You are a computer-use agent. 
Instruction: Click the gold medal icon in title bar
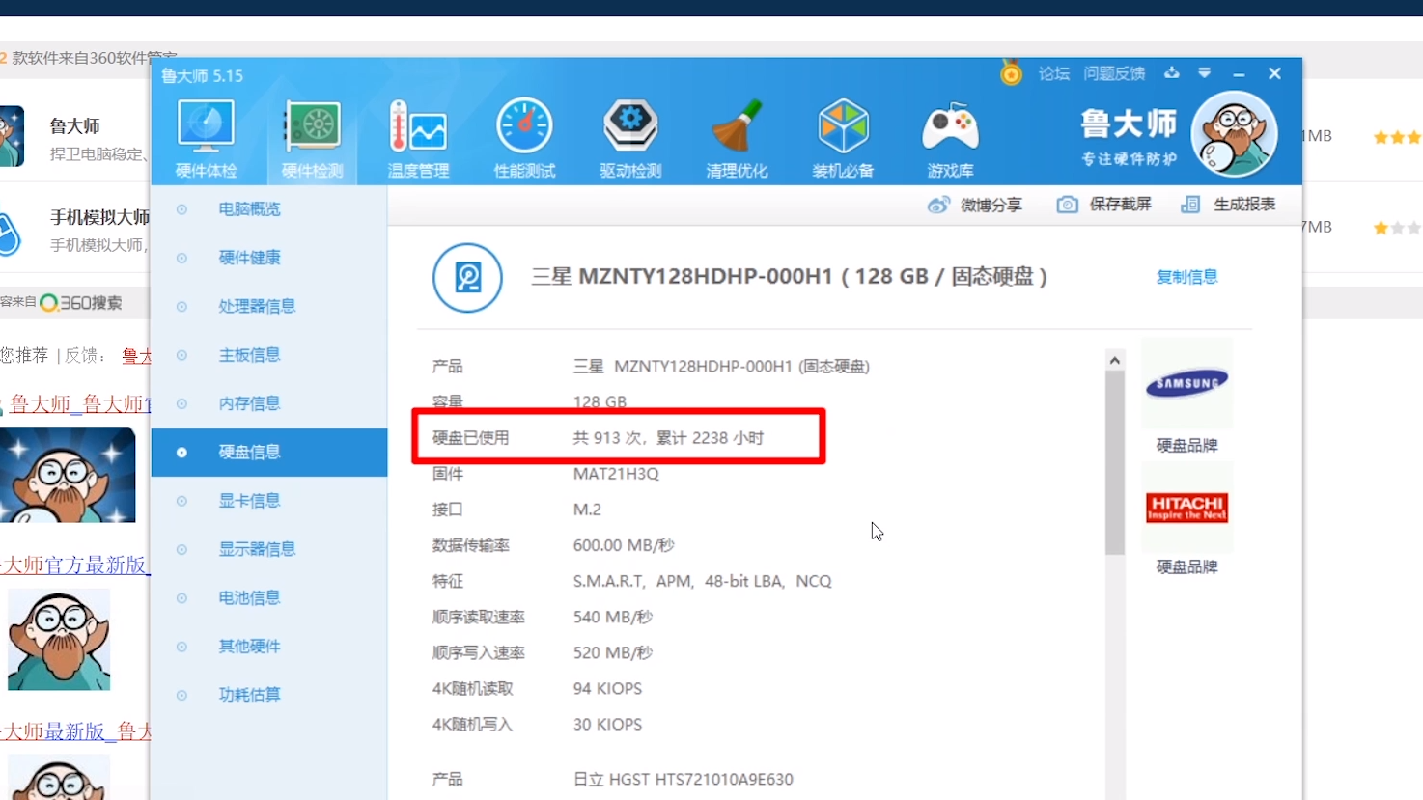(x=1011, y=72)
